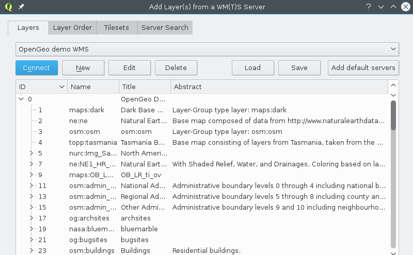Expand layer 11 admin boundaries node
Screen dimensions: 413x255
[x=31, y=185]
